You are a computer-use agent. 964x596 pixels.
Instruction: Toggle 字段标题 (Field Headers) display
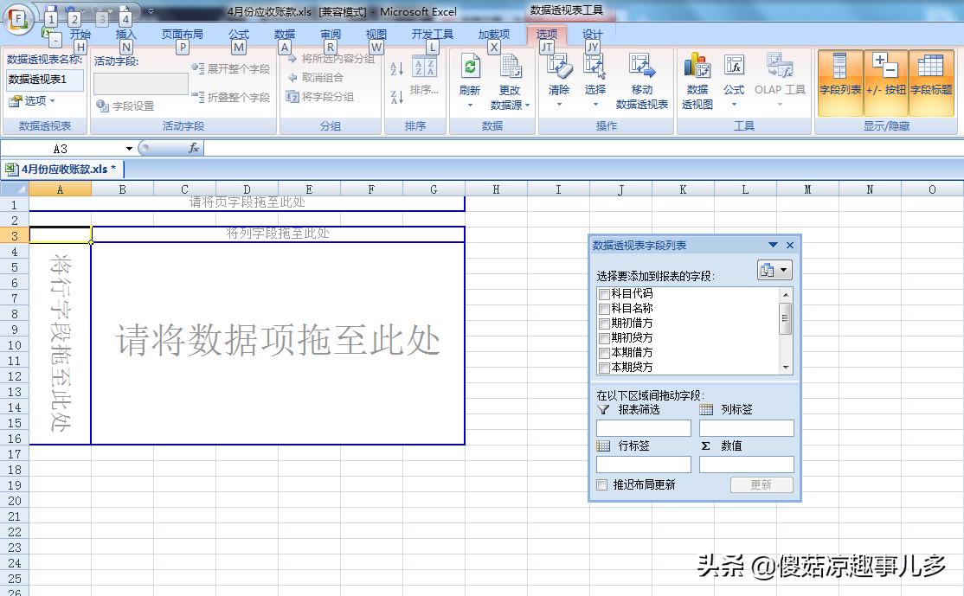931,78
